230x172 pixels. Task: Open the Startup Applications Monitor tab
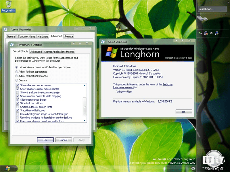click(x=59, y=52)
